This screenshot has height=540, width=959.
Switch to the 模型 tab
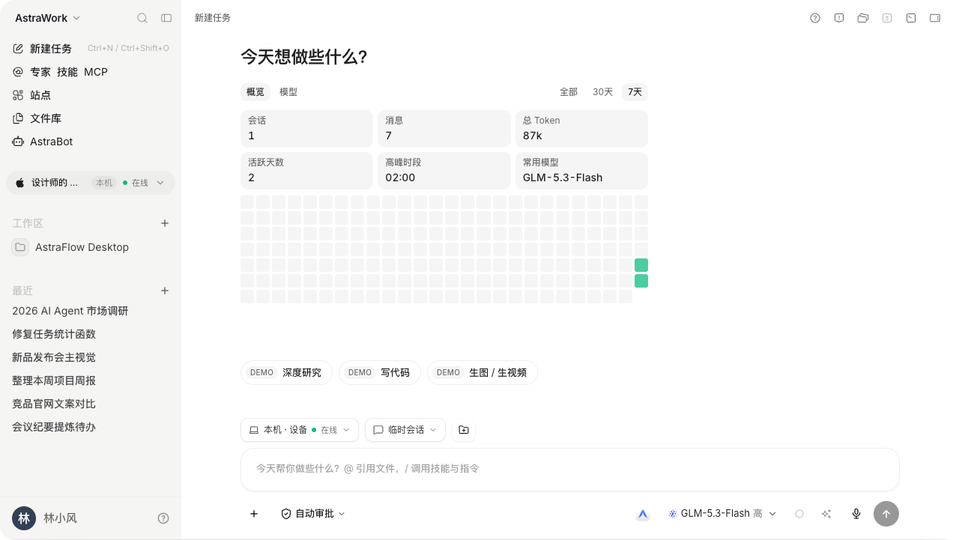pyautogui.click(x=288, y=92)
